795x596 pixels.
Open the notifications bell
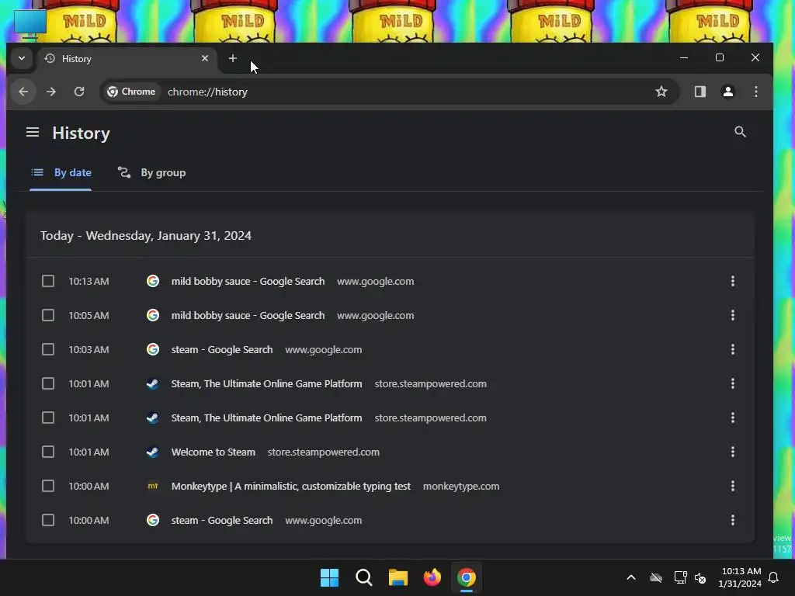click(774, 577)
